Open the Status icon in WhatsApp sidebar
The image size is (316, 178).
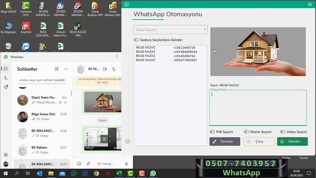click(x=6, y=87)
